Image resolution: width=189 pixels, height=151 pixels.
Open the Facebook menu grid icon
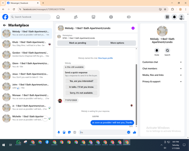(167, 17)
